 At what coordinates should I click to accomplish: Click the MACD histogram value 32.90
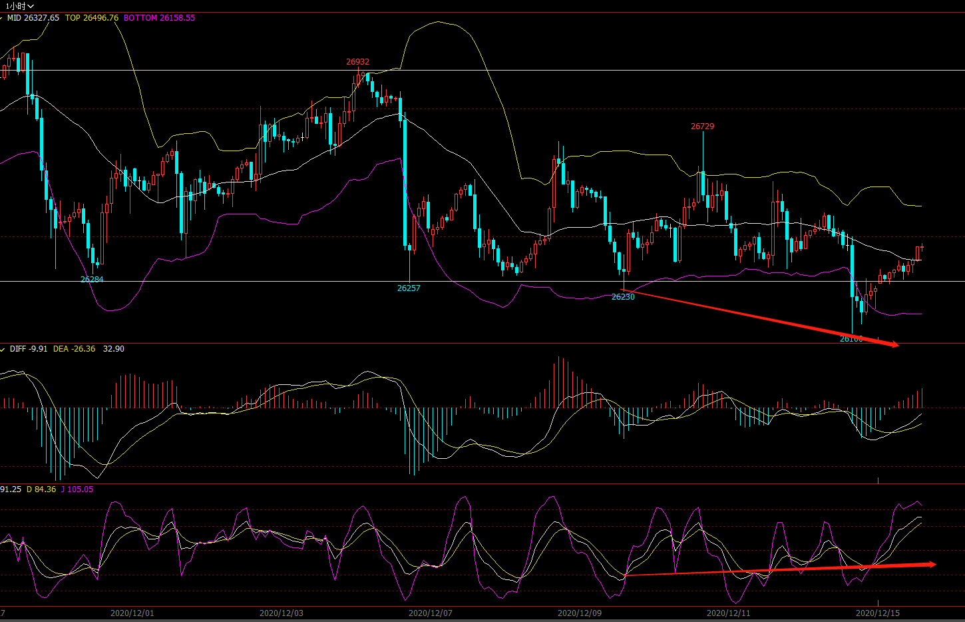click(113, 349)
